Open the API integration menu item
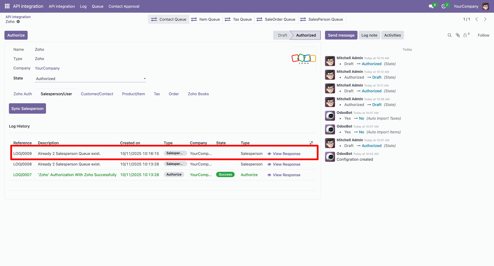Viewport: 494px width, 266px height. click(62, 6)
